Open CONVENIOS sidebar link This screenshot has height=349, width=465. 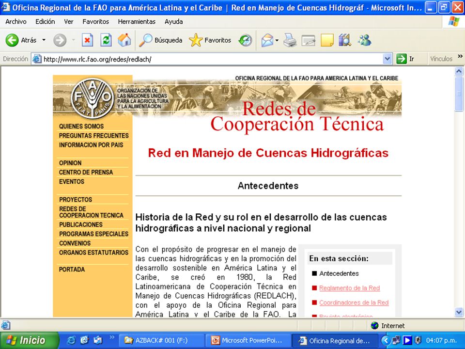[75, 243]
